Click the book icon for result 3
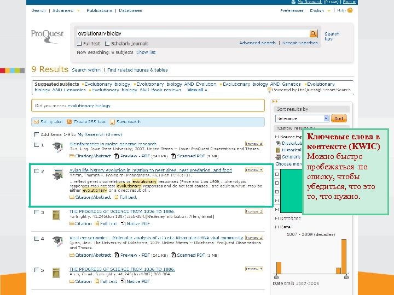This screenshot has height=295, width=394. pos(56,215)
